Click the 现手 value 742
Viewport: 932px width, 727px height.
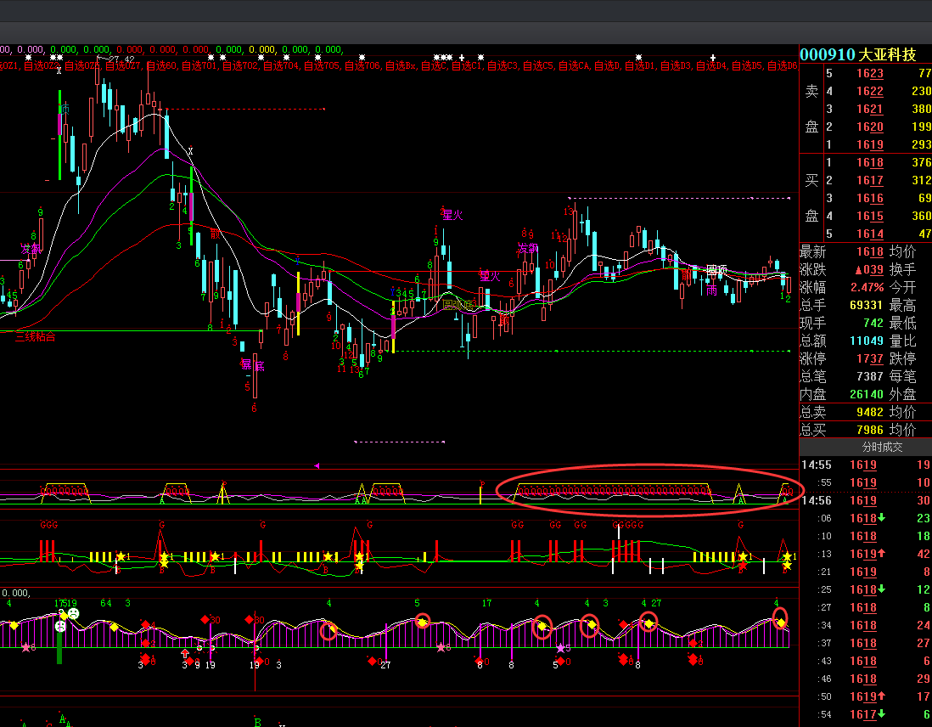tap(873, 323)
